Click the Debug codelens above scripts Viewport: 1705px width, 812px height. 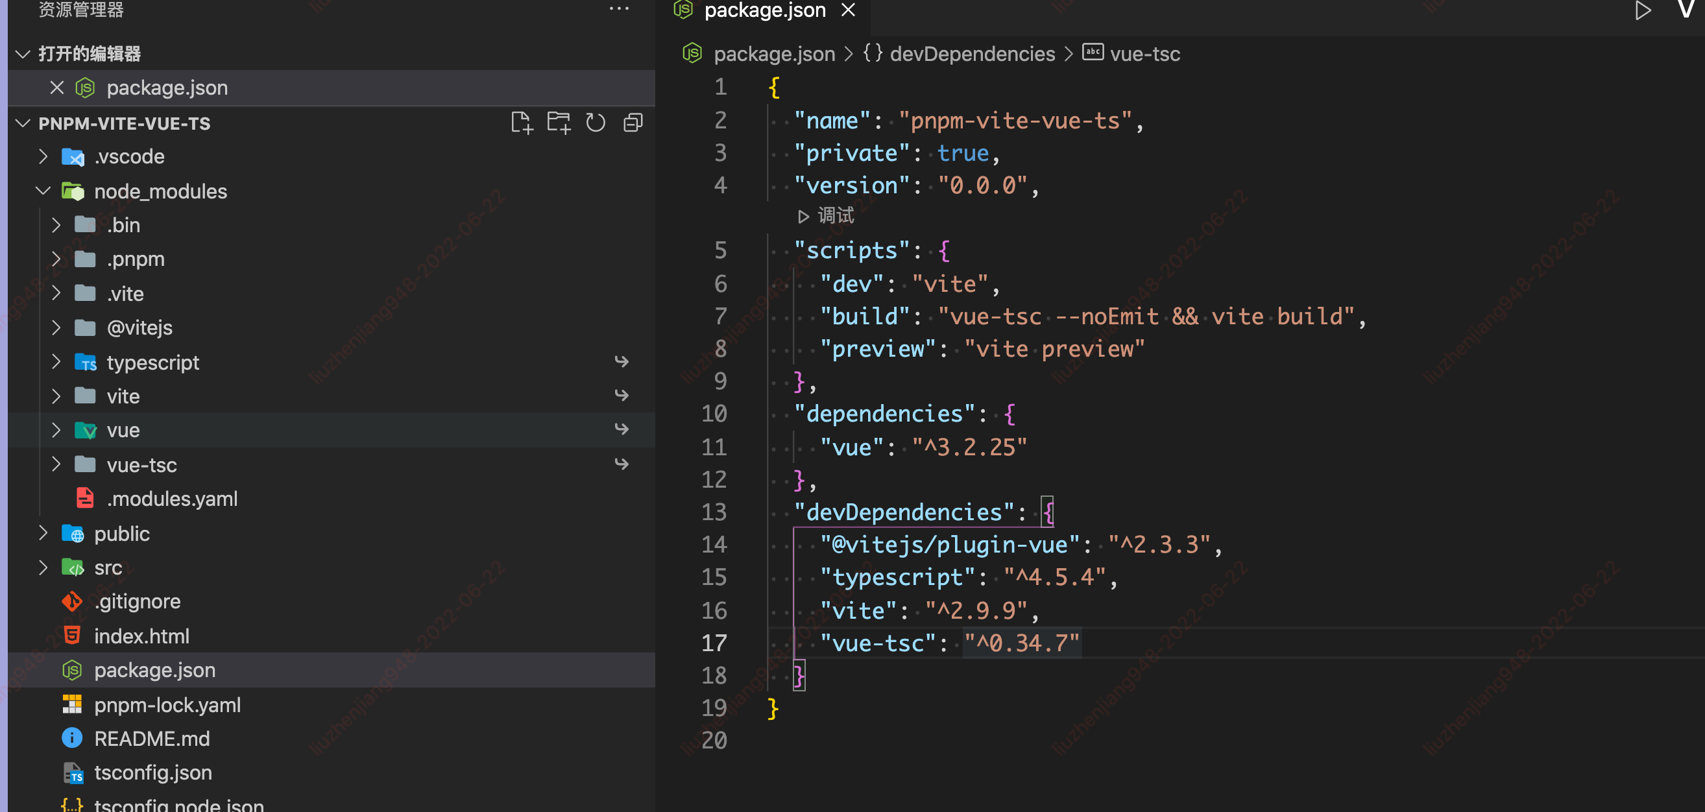(826, 216)
